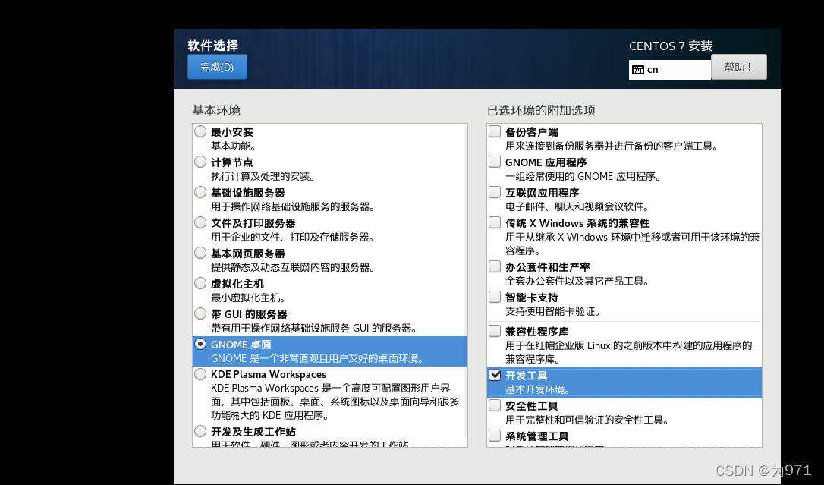Click text 用于企业的文件、打印及存储服务器。
Viewport: 824px width, 485px height.
(x=293, y=238)
